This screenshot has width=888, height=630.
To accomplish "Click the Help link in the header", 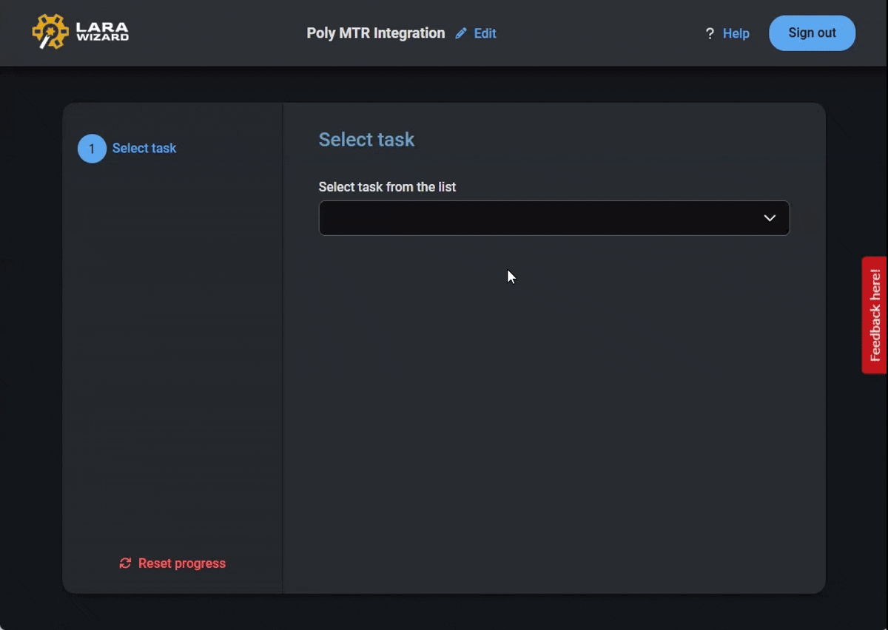I will pos(736,33).
